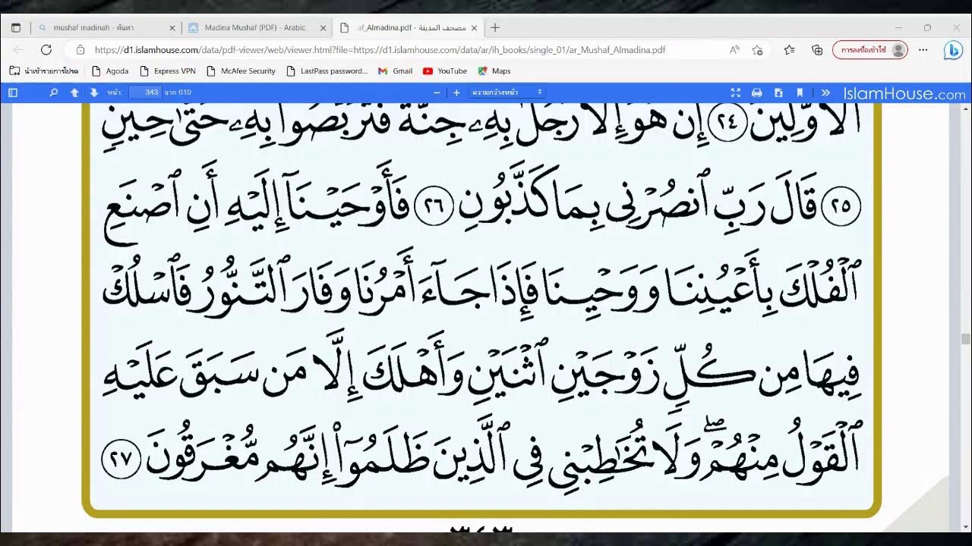972x546 pixels.
Task: Click the address bar URL
Action: (x=380, y=50)
